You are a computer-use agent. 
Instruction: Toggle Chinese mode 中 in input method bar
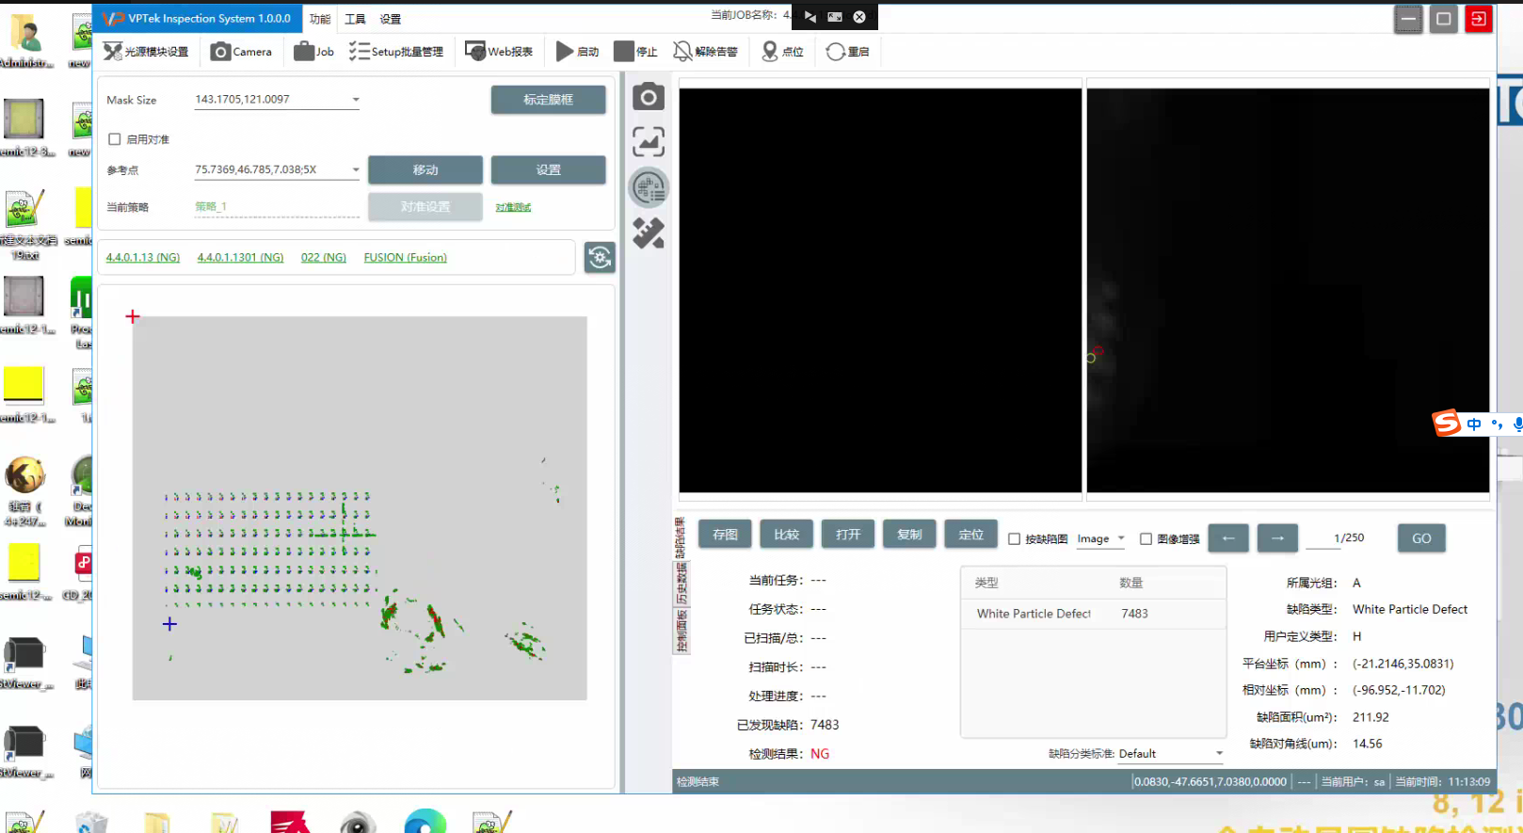click(x=1474, y=425)
